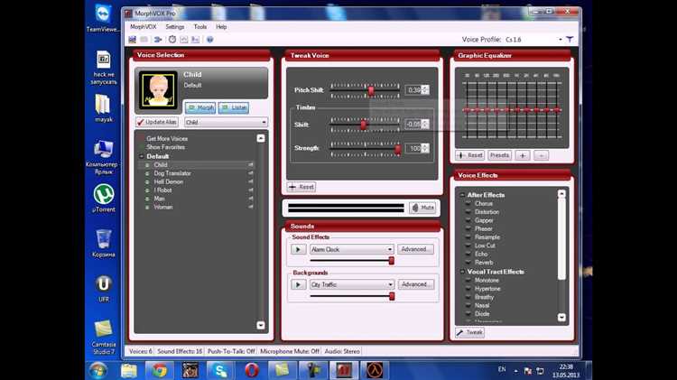Select the µTorrent desktop icon
The height and width of the screenshot is (380, 677).
click(104, 199)
